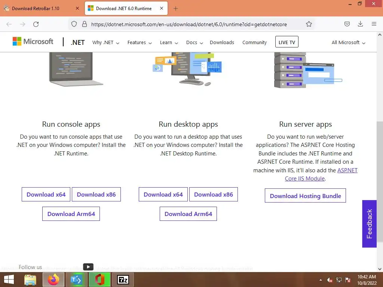The width and height of the screenshot is (383, 287).
Task: Click the console apps laptop illustration
Action: pyautogui.click(x=76, y=69)
